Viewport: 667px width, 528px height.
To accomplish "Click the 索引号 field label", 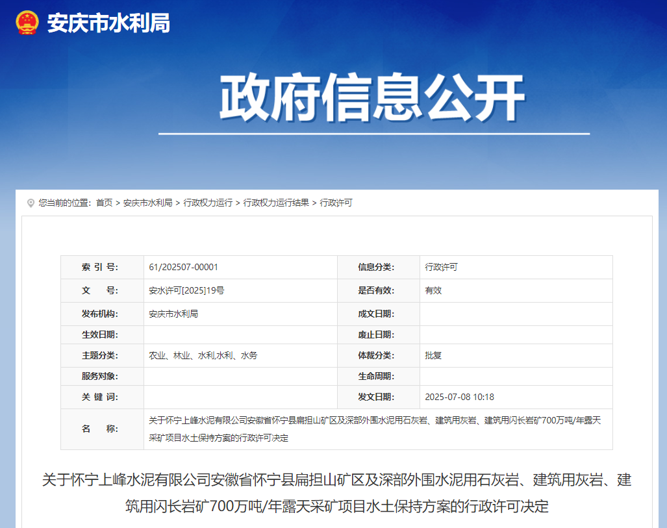I will pyautogui.click(x=99, y=268).
